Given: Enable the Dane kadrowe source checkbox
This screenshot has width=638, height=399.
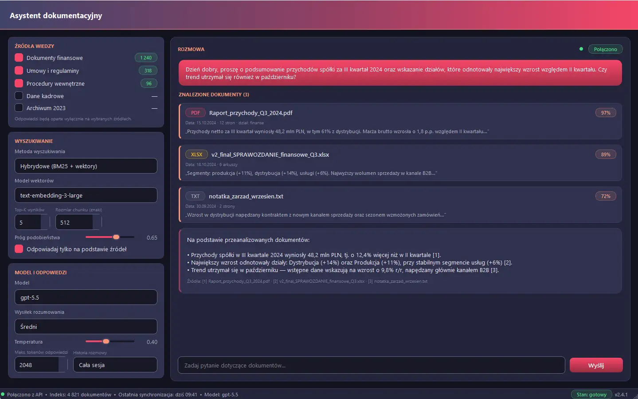Looking at the screenshot, I should pyautogui.click(x=19, y=96).
